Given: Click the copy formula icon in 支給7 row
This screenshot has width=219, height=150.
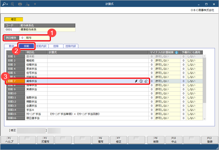Looking at the screenshot, I should click(x=141, y=81).
